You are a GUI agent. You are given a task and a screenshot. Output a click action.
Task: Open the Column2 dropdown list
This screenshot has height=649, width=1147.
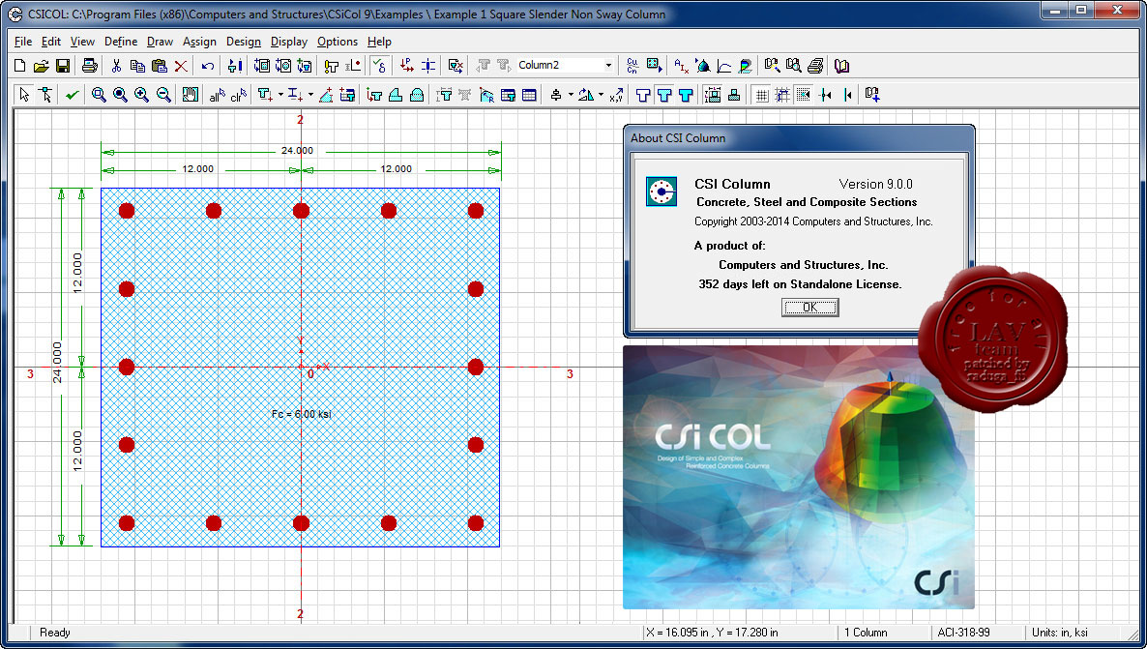[x=609, y=65]
